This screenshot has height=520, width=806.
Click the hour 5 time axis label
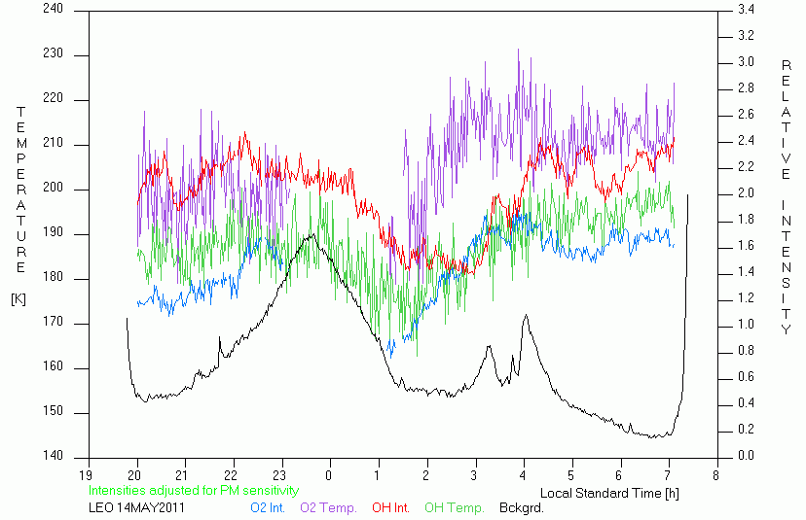(x=571, y=475)
